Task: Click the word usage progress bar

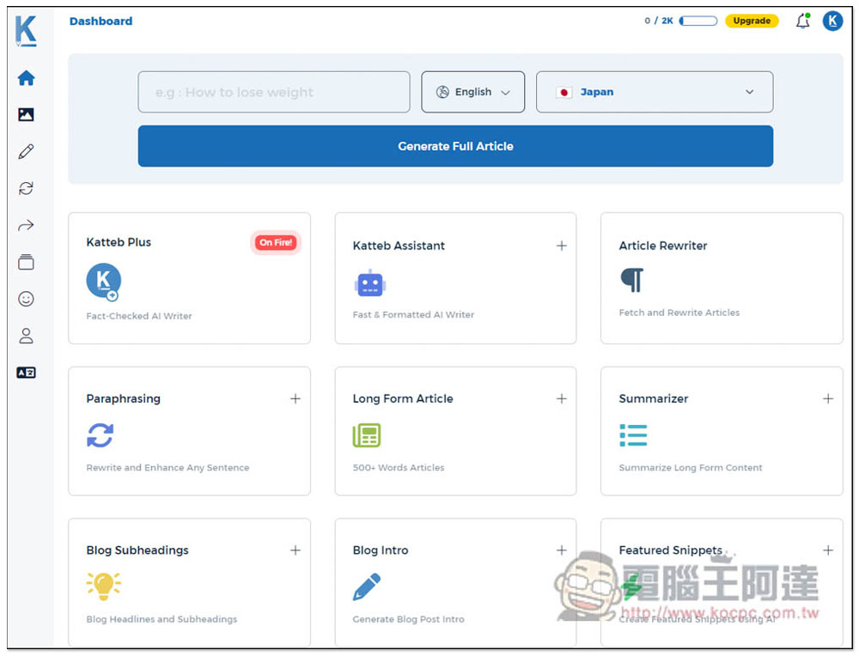Action: point(698,21)
